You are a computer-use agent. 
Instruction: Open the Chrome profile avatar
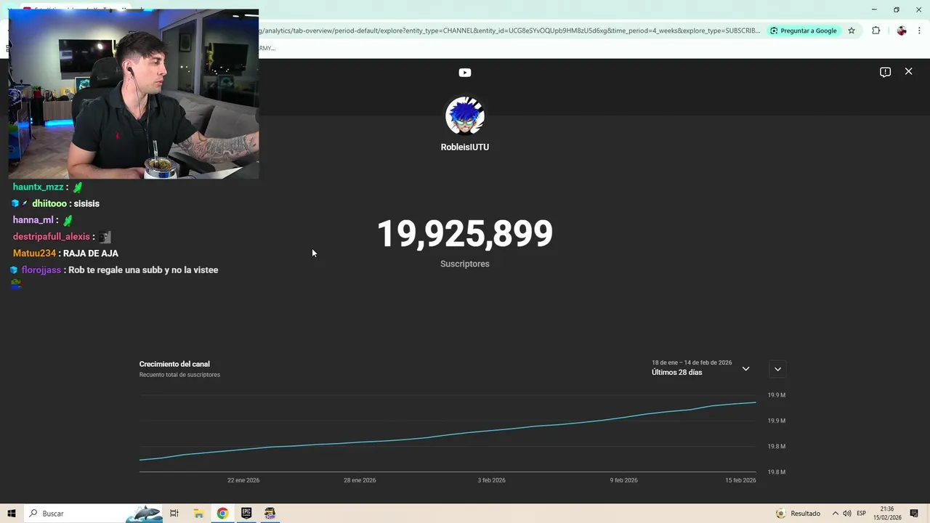click(x=902, y=31)
